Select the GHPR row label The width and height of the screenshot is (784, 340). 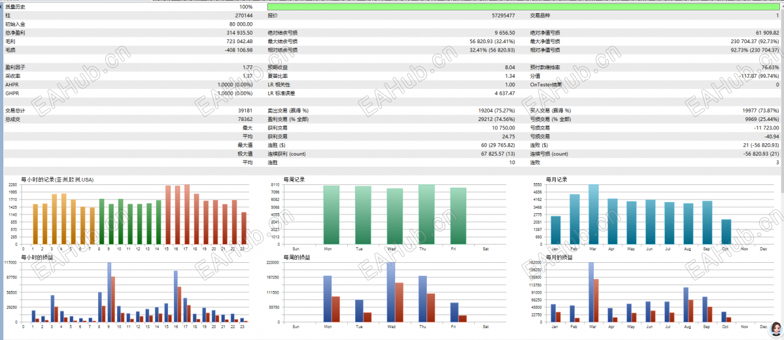(12, 93)
